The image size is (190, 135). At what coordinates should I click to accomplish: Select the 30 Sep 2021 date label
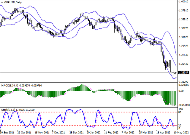point(7,133)
